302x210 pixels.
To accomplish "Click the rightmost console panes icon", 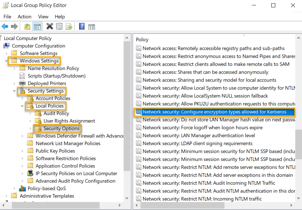I will [x=91, y=26].
